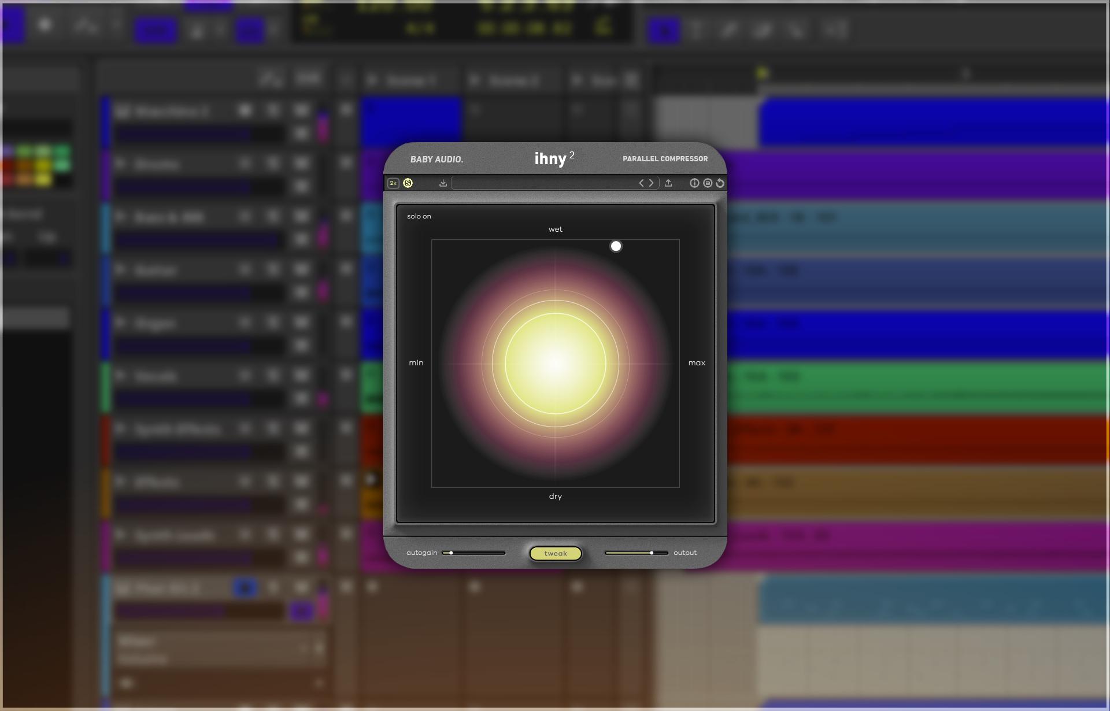The height and width of the screenshot is (711, 1110).
Task: Click the tweak button
Action: tap(556, 553)
